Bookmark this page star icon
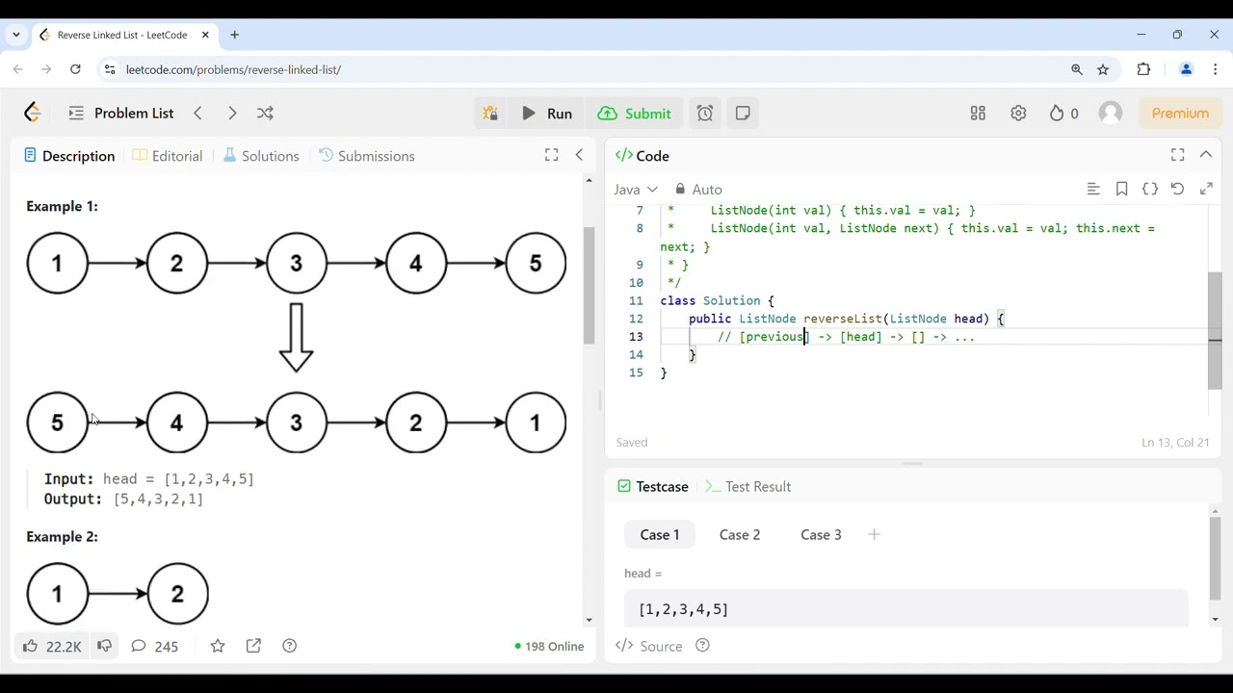Screen dimensions: 1233x693 pos(1103,69)
